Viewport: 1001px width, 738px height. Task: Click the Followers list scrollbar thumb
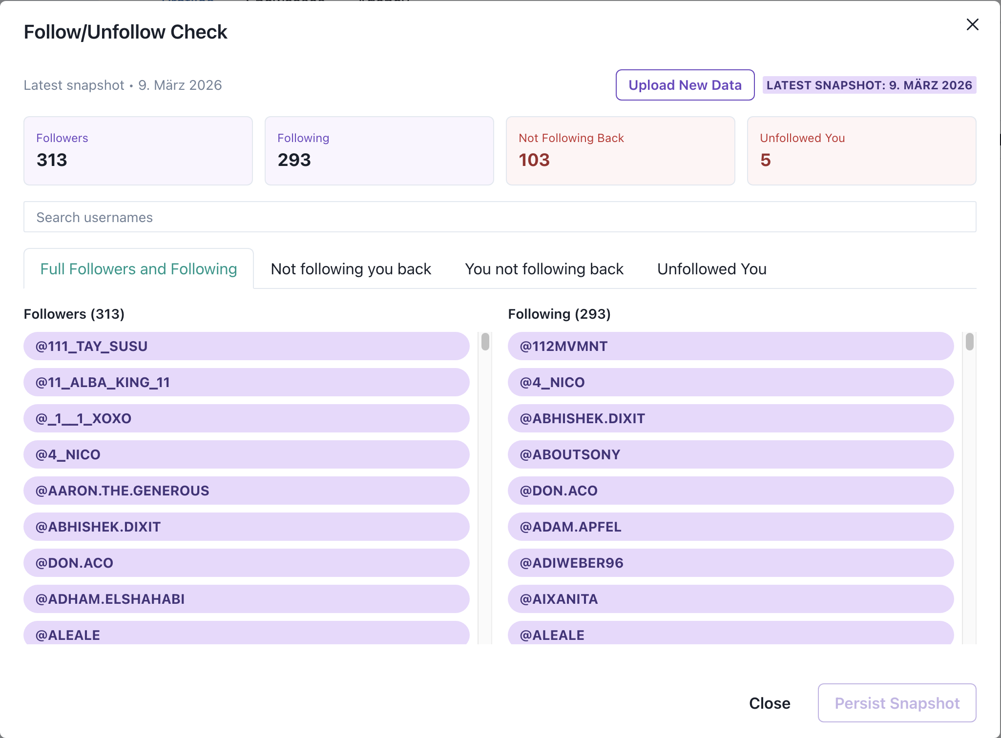pyautogui.click(x=485, y=342)
